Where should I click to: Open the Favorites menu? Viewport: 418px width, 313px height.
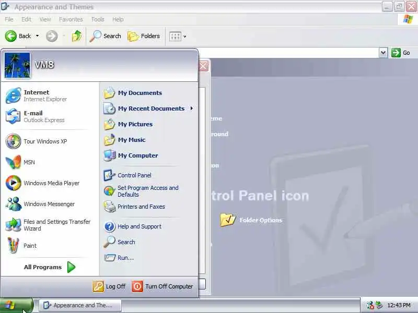tap(71, 19)
